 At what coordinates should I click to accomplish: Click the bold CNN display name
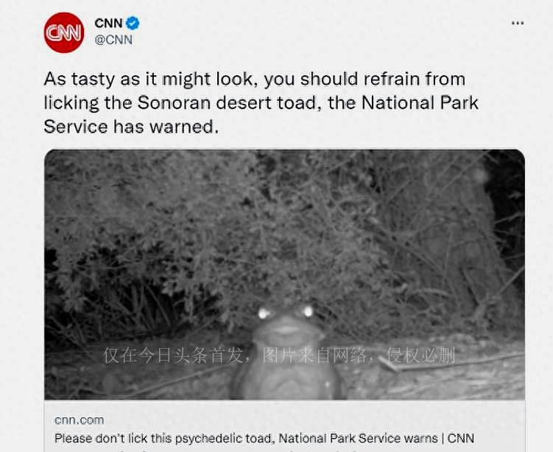coord(108,24)
